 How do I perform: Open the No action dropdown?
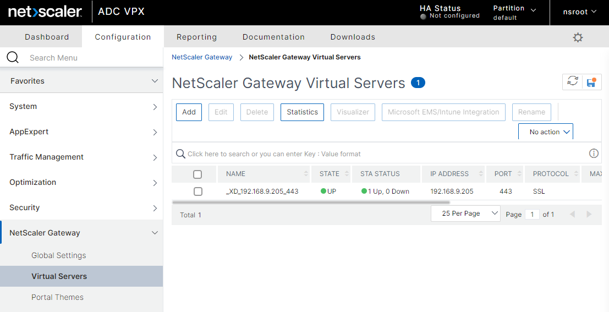pyautogui.click(x=545, y=132)
